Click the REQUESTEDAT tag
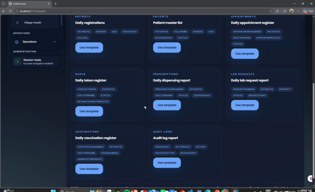The width and height of the screenshot is (315, 192). 257,95
